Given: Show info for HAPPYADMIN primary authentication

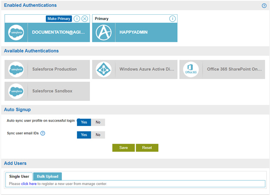Looking at the screenshot, I should 172,19.
